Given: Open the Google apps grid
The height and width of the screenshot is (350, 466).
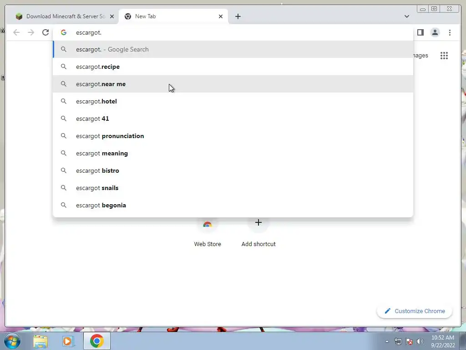Looking at the screenshot, I should coord(444,55).
